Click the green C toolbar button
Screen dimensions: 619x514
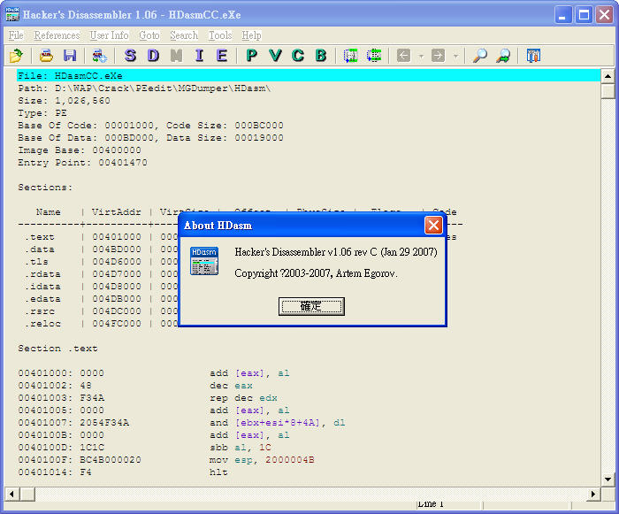(x=298, y=56)
